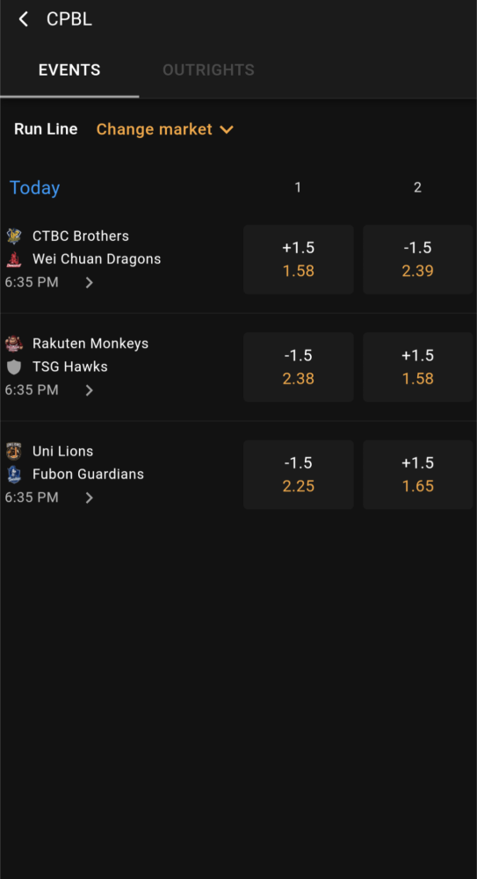
Task: Select CTBC Brothers +1.5 at 1.58
Action: click(298, 259)
